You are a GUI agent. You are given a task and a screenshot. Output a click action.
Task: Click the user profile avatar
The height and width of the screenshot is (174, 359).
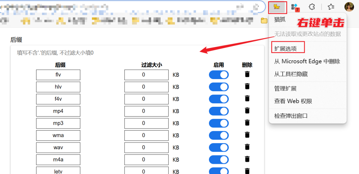coord(349,7)
